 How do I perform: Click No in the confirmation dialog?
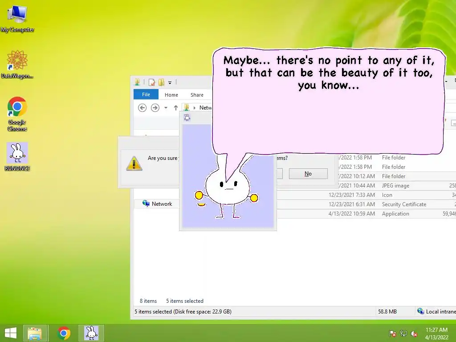point(308,174)
